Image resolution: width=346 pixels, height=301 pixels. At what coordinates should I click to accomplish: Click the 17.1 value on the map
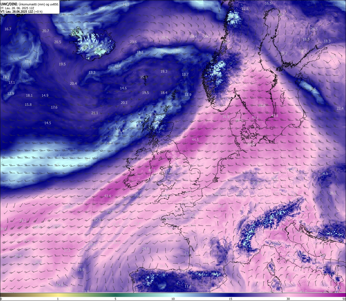(x=12, y=82)
